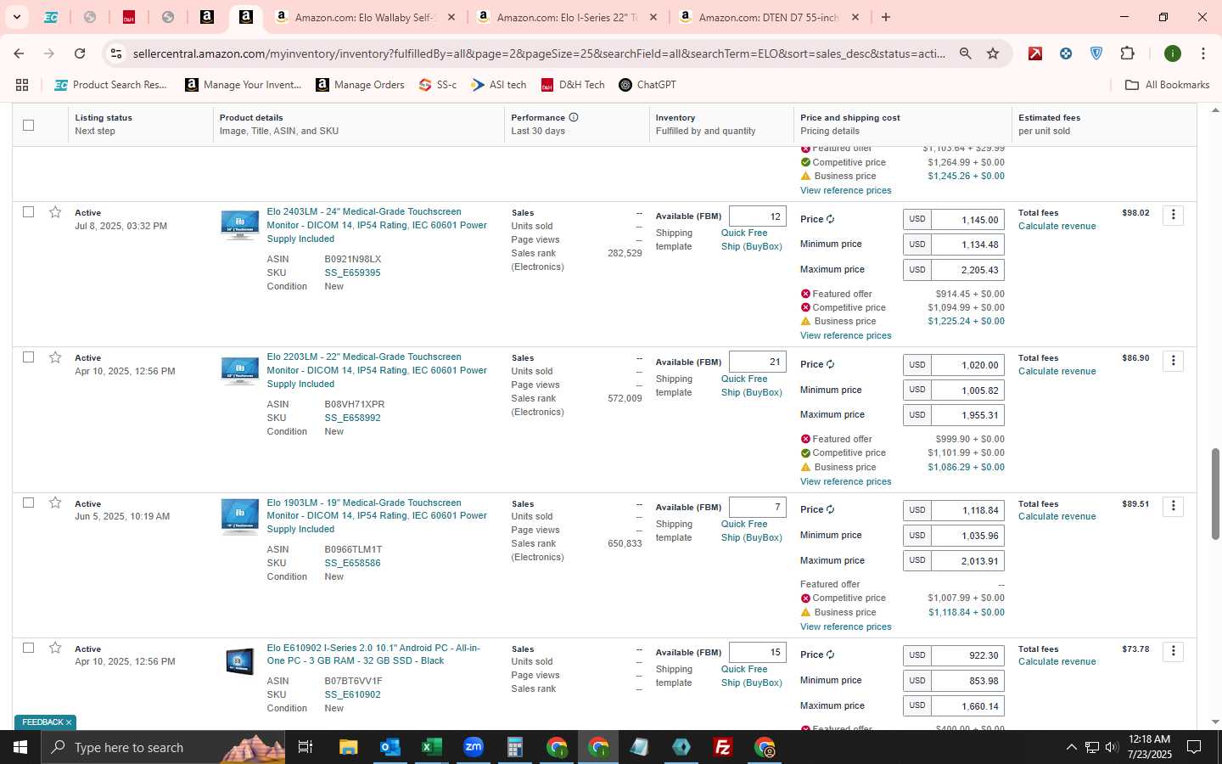Close the FEEDBACK tab

69,722
